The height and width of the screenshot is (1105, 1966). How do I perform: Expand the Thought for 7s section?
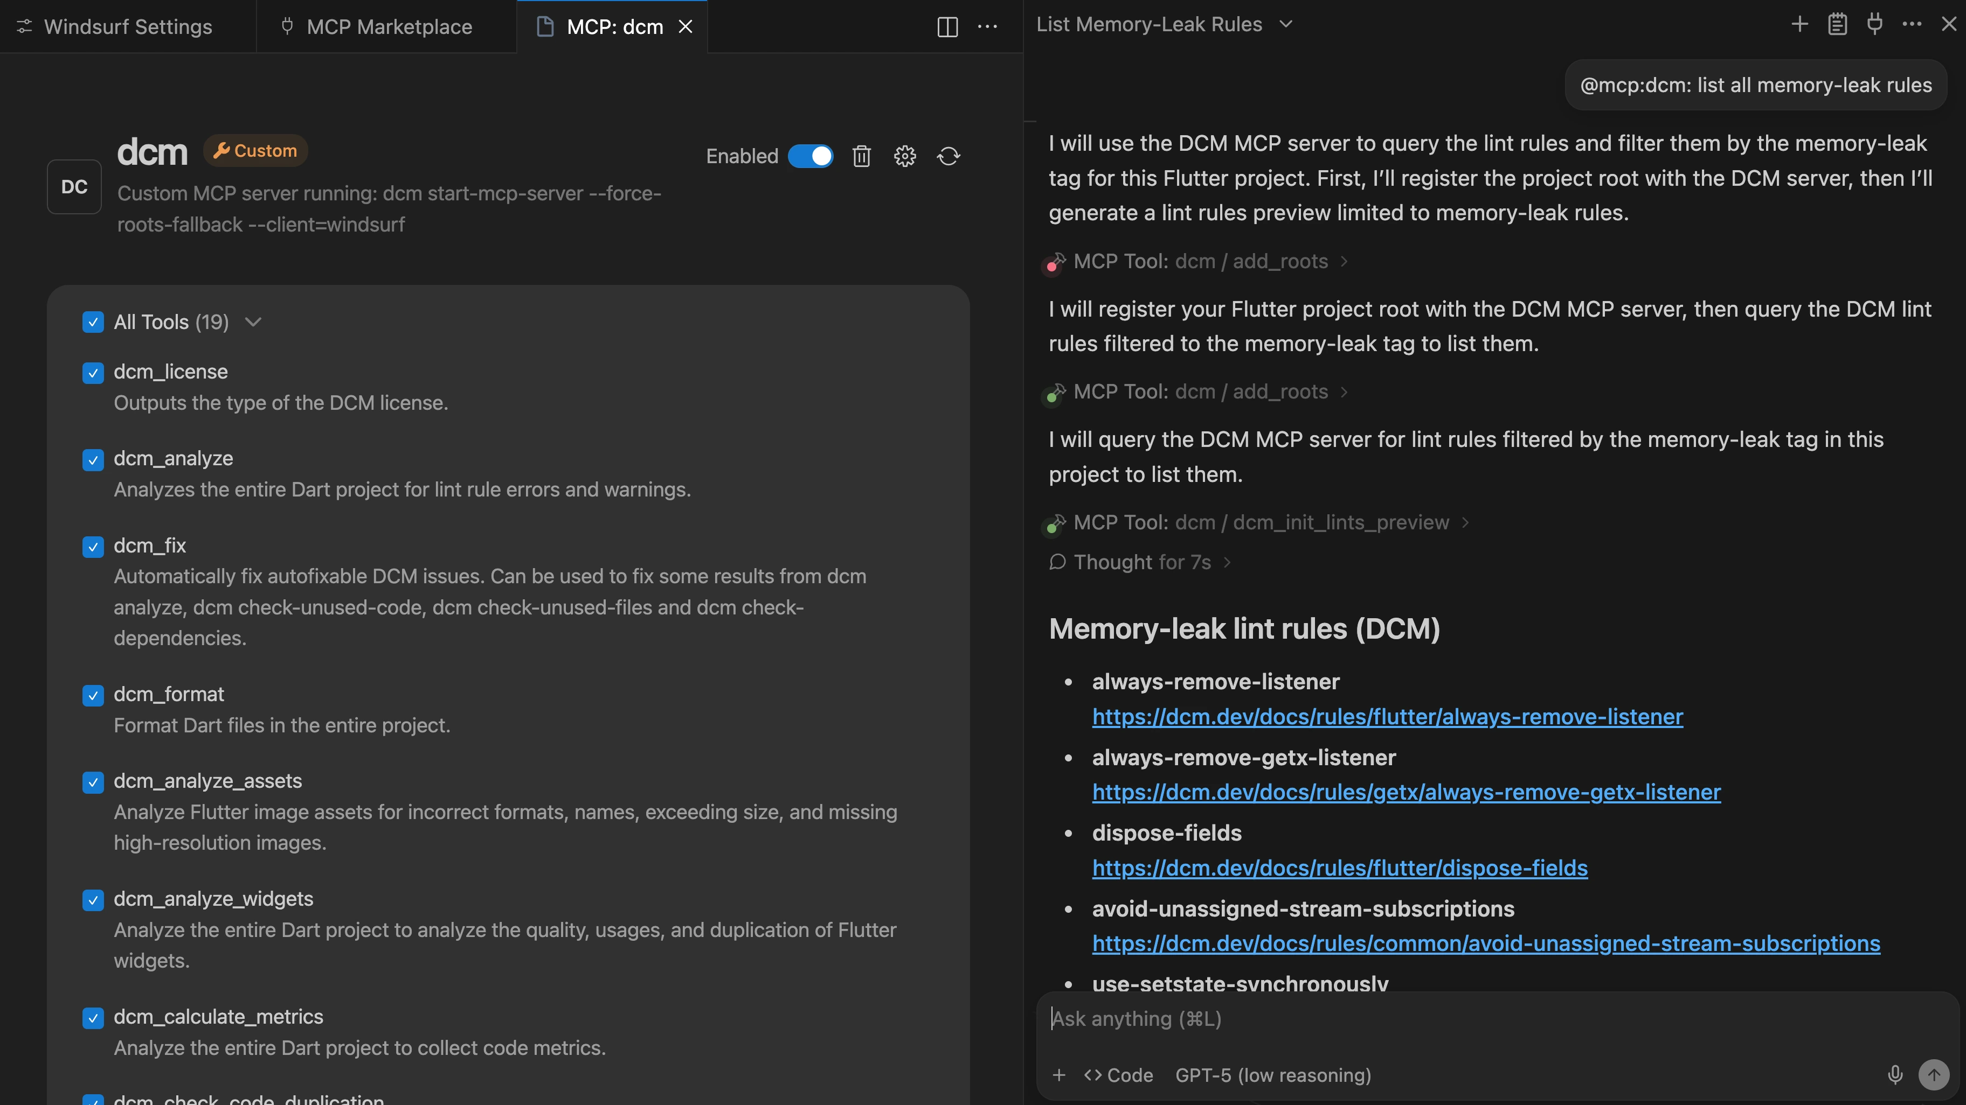tap(1142, 563)
